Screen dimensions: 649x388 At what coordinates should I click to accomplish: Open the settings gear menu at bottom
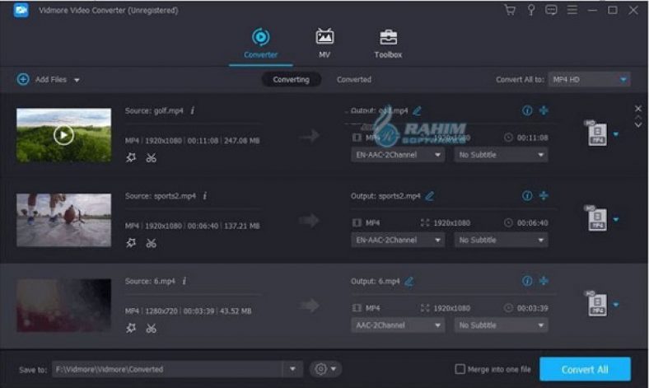click(325, 369)
